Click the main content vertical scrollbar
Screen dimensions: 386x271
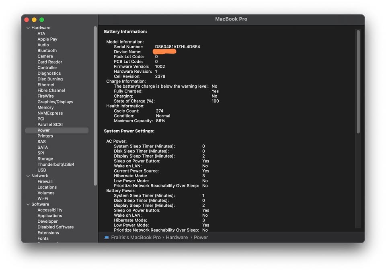coord(358,80)
